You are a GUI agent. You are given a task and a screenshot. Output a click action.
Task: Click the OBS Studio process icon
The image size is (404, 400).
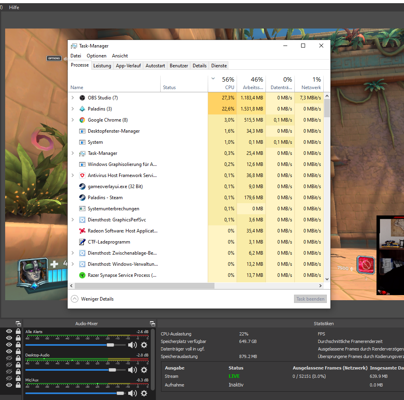point(82,98)
